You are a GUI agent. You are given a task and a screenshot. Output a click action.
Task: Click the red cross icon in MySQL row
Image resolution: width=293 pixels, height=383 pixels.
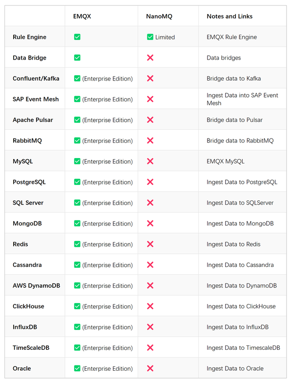pos(150,161)
